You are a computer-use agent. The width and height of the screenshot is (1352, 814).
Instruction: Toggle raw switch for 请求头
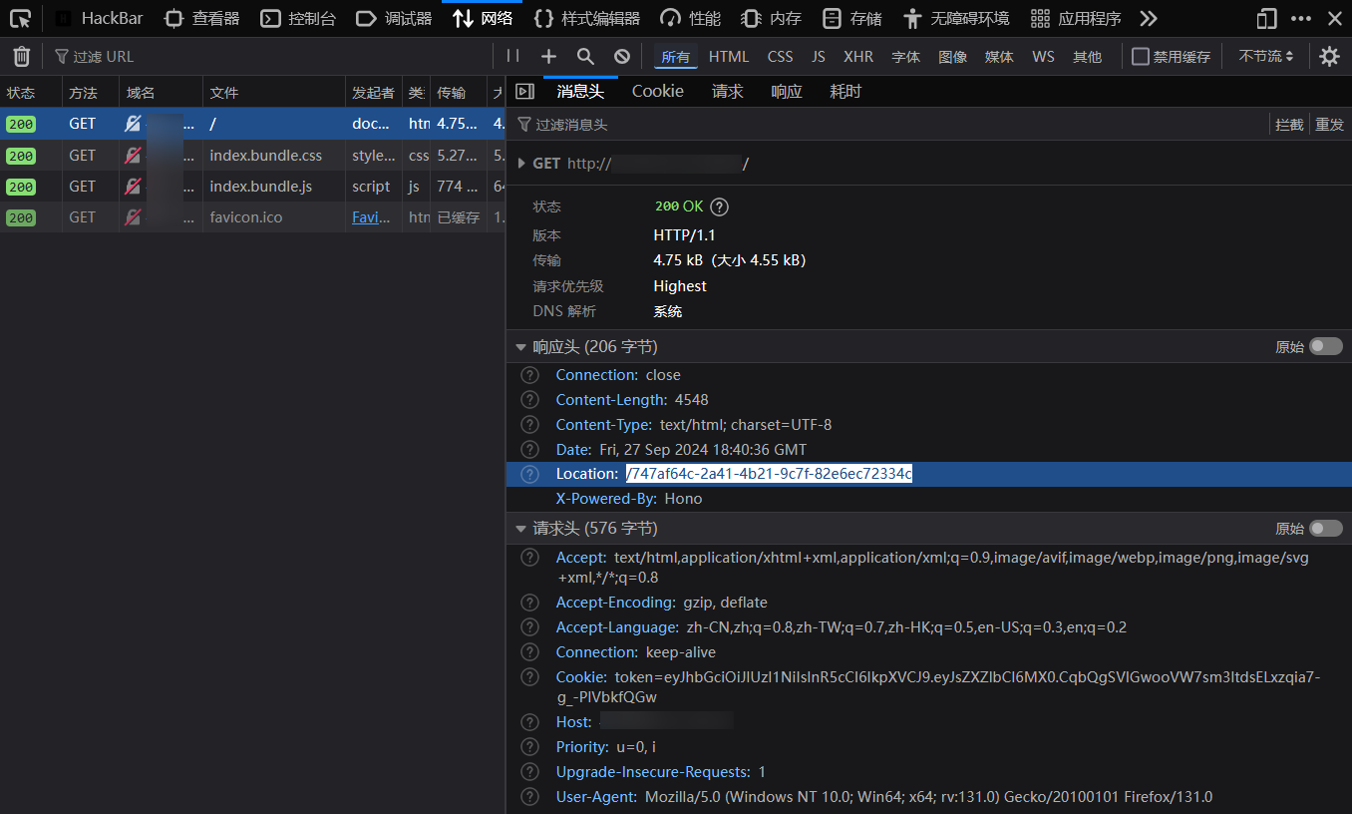point(1325,528)
